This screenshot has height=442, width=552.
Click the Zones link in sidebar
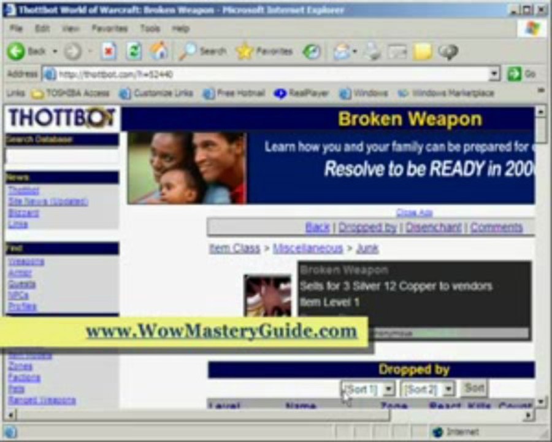20,366
